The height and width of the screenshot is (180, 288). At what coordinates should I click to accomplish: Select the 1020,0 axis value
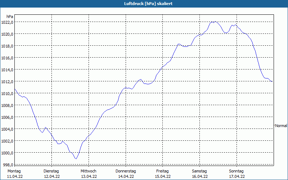point(7,34)
